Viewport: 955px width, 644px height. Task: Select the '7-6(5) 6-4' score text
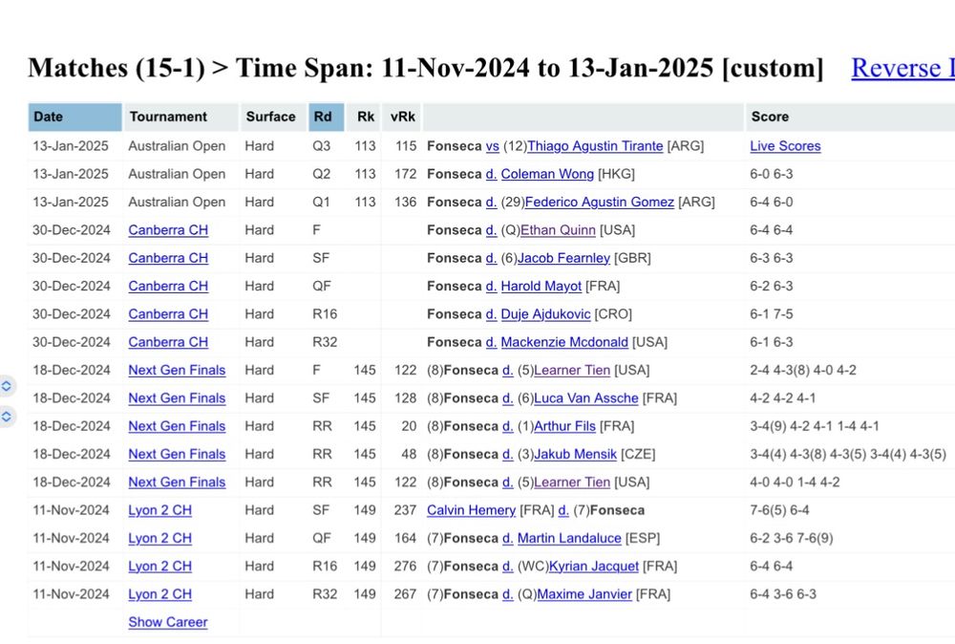pos(779,510)
